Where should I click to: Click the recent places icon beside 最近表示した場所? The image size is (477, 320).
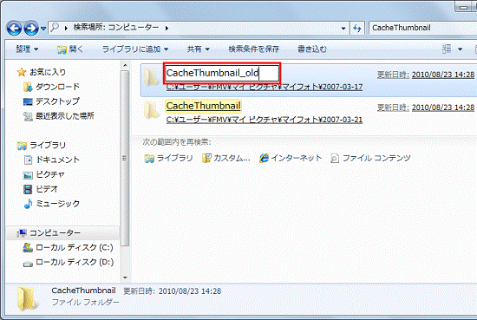[x=28, y=116]
